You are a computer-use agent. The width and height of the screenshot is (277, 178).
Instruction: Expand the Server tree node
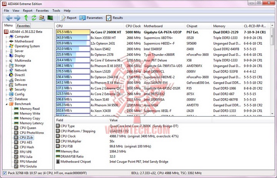[x=7, y=51]
